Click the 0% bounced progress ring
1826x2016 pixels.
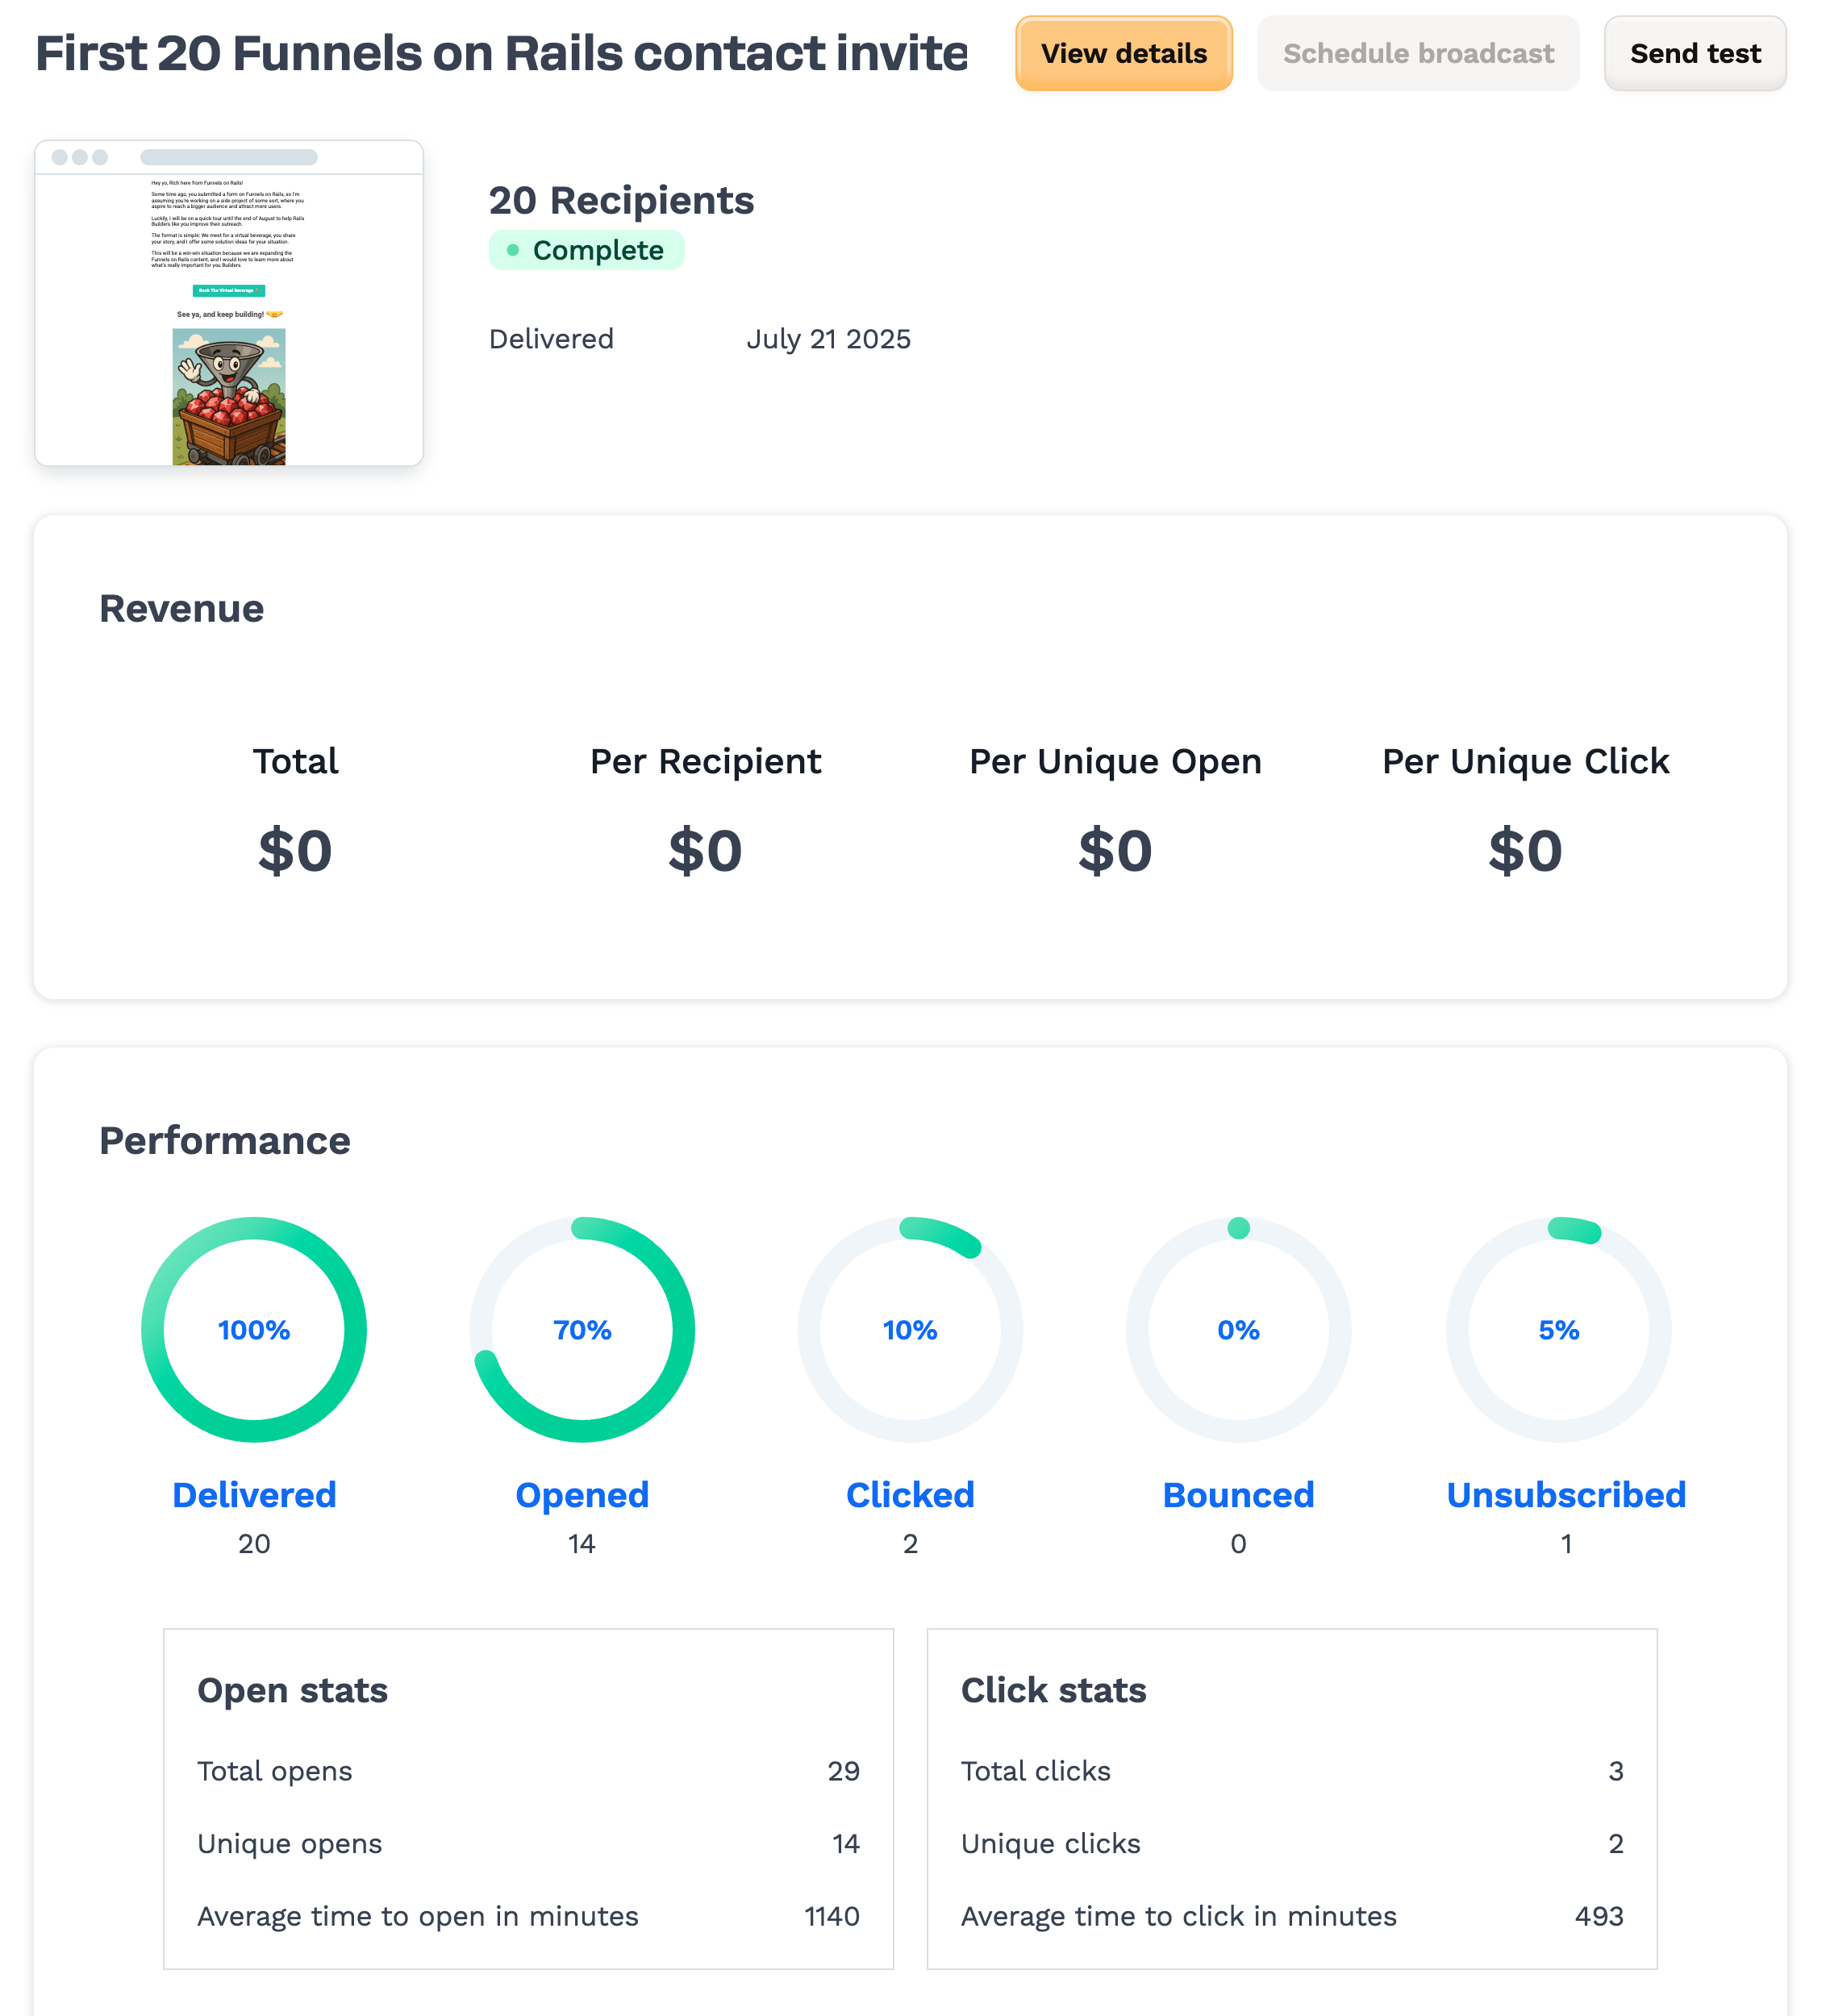coord(1238,1329)
